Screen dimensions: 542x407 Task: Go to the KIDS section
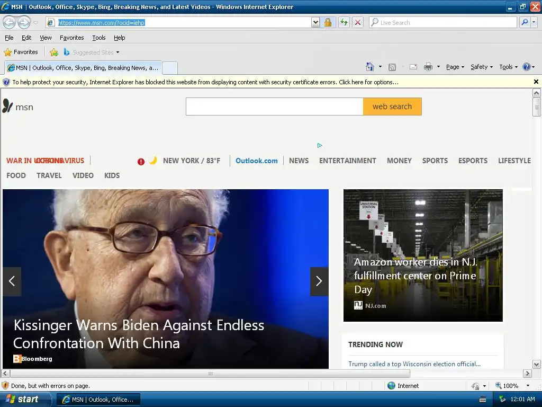(112, 175)
